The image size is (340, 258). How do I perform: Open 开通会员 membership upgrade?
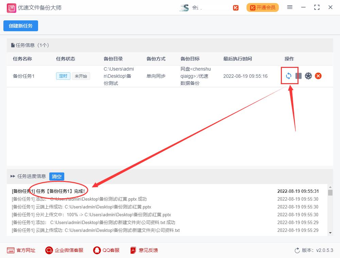[x=262, y=7]
